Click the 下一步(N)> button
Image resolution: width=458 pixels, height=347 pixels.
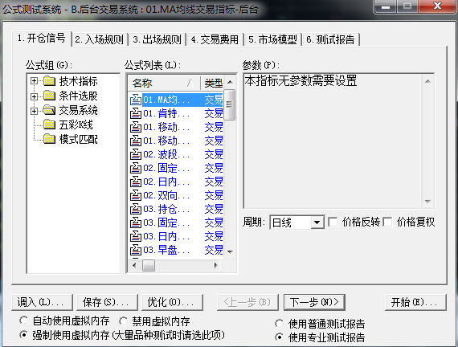point(314,302)
